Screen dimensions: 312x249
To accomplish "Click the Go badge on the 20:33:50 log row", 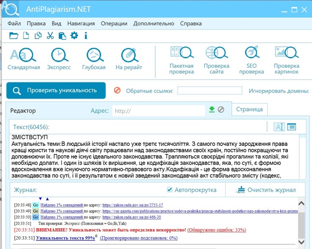I will 35,217.
